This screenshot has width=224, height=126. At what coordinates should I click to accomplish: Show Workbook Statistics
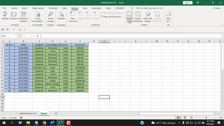click(x=23, y=17)
